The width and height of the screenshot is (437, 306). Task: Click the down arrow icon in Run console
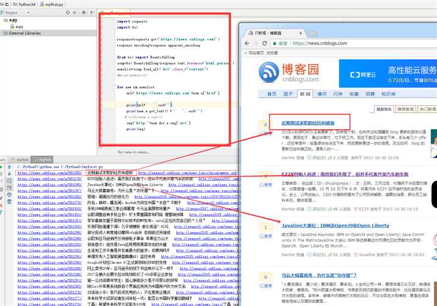[9, 174]
